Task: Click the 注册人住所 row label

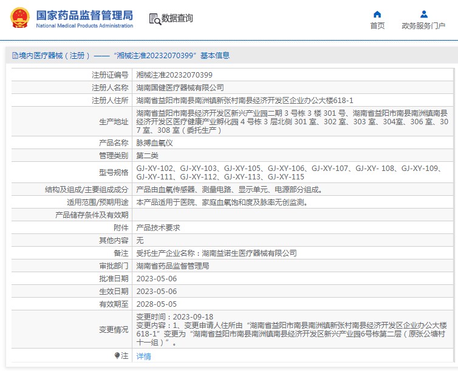Action: click(110, 101)
